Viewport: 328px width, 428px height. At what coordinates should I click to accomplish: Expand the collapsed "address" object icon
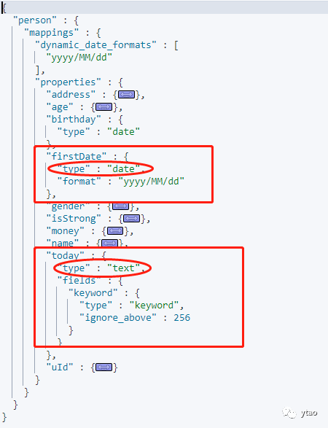pyautogui.click(x=126, y=95)
